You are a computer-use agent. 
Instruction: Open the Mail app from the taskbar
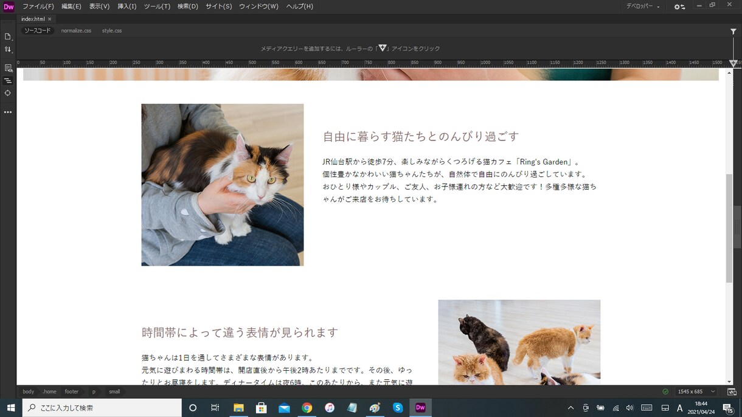coord(284,408)
